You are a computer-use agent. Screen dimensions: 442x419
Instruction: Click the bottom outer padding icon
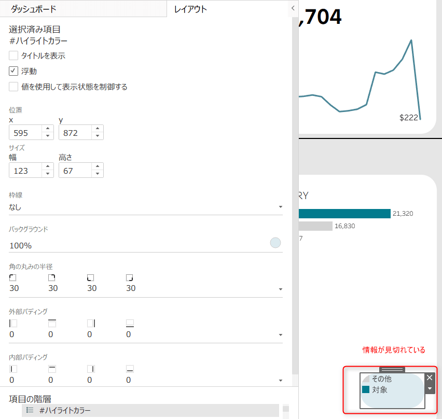[130, 323]
